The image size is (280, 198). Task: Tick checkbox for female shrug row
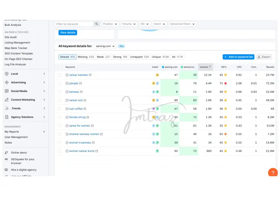[x=59, y=117]
